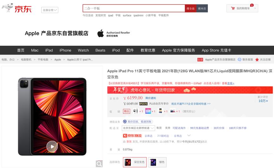Screen dimensions: 274x168
Task: Click 现在开通PLUS会员 link
Action: pyautogui.click(x=191, y=104)
